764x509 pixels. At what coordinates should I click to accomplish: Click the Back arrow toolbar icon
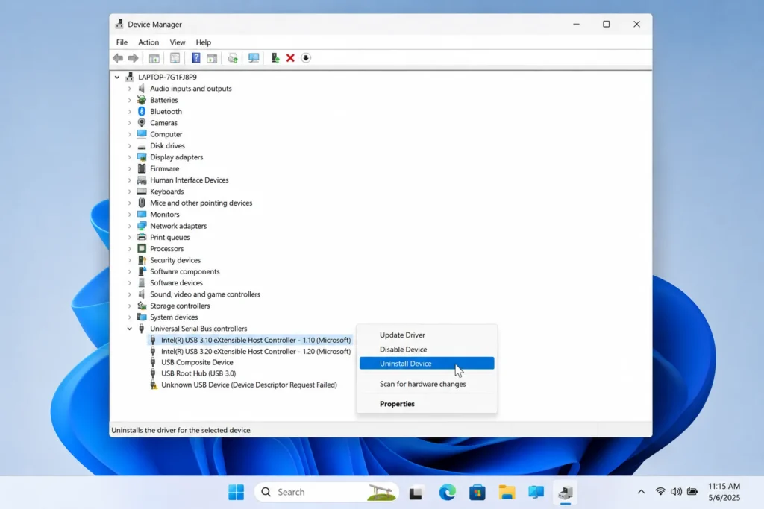click(118, 58)
